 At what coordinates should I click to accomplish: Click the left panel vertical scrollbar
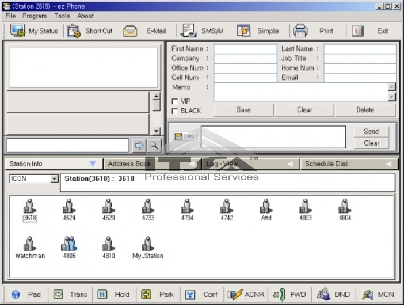(156, 113)
